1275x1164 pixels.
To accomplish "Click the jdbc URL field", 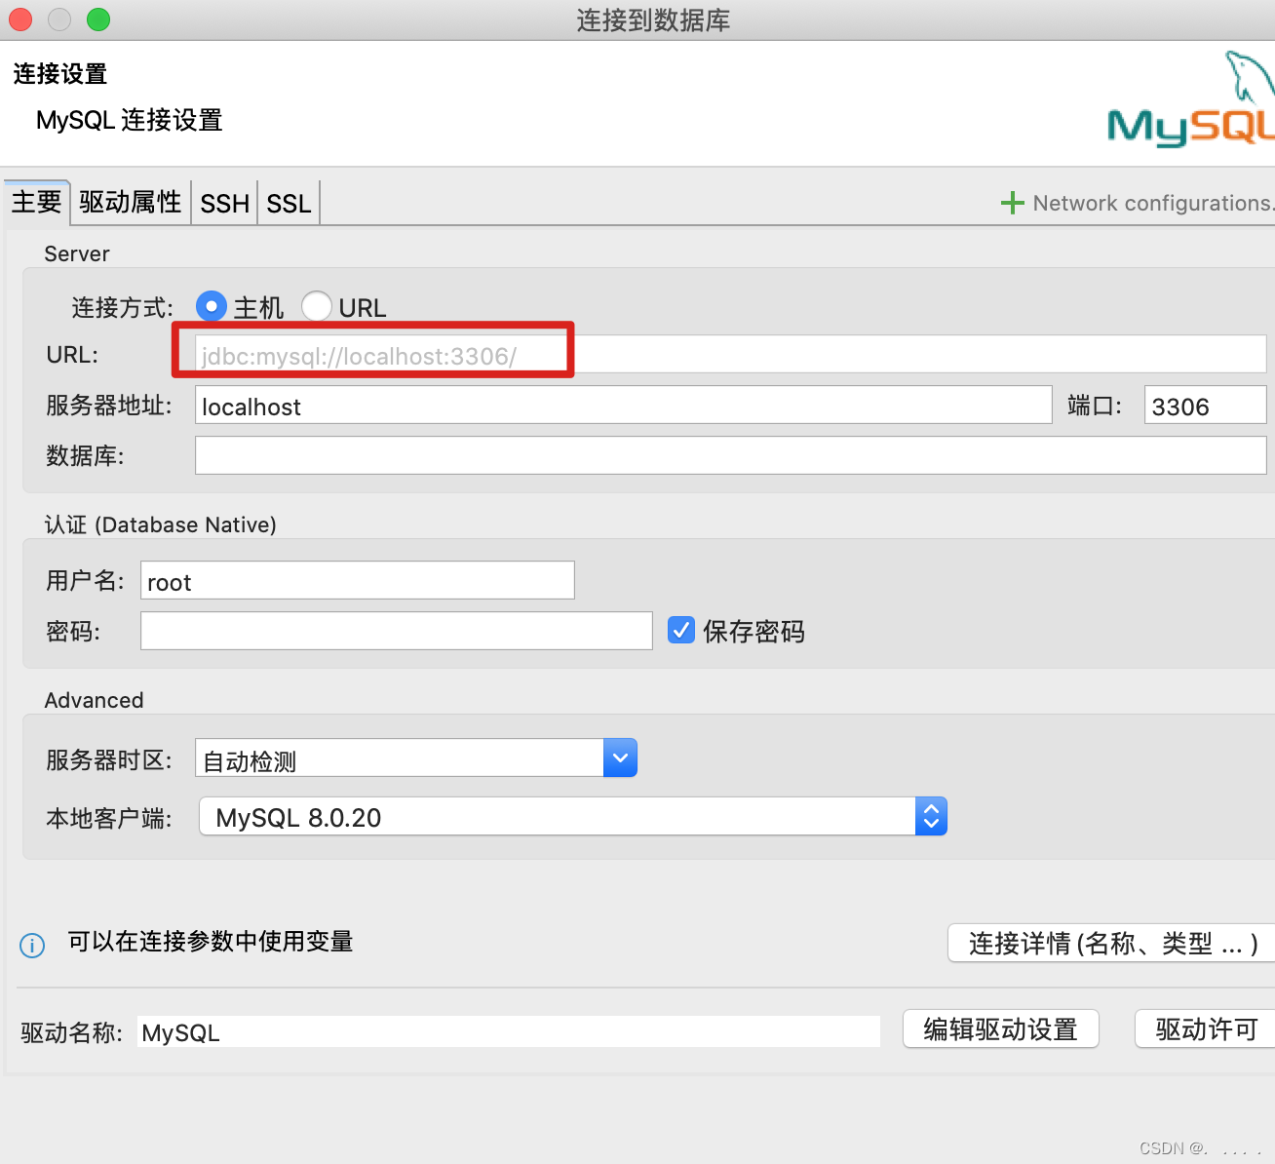I will tap(731, 354).
